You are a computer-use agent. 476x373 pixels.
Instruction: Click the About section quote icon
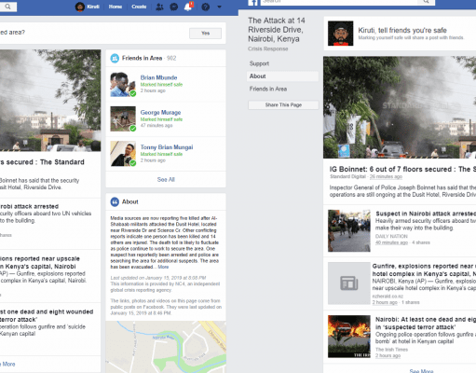[x=115, y=201]
